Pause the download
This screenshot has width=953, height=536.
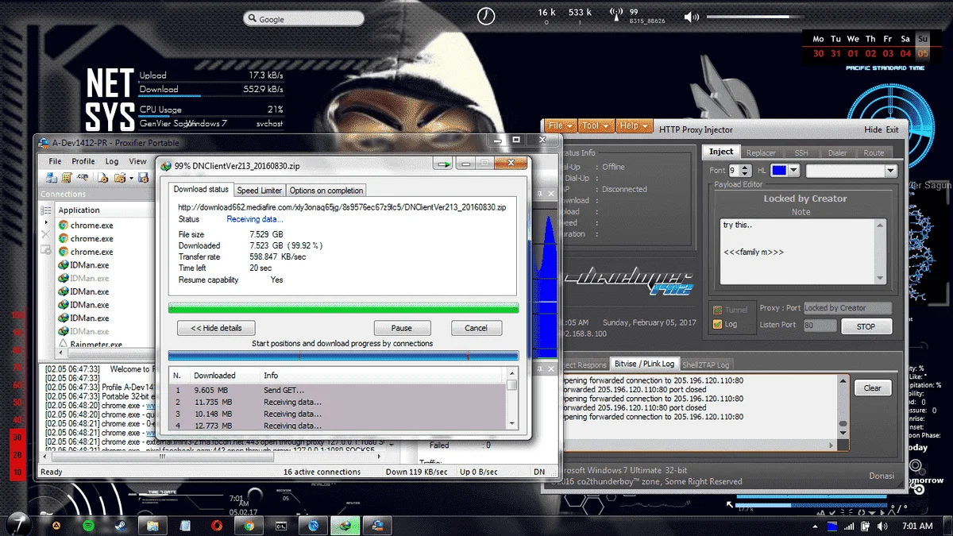coord(402,328)
